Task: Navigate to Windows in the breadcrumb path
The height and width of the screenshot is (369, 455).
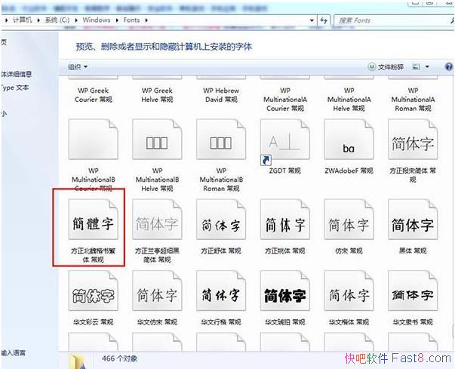Action: tap(97, 20)
